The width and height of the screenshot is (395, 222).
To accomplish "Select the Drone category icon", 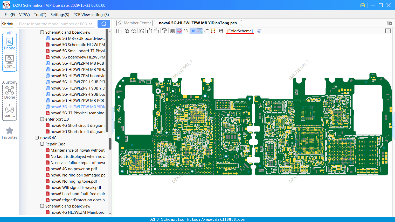I will tap(10, 92).
